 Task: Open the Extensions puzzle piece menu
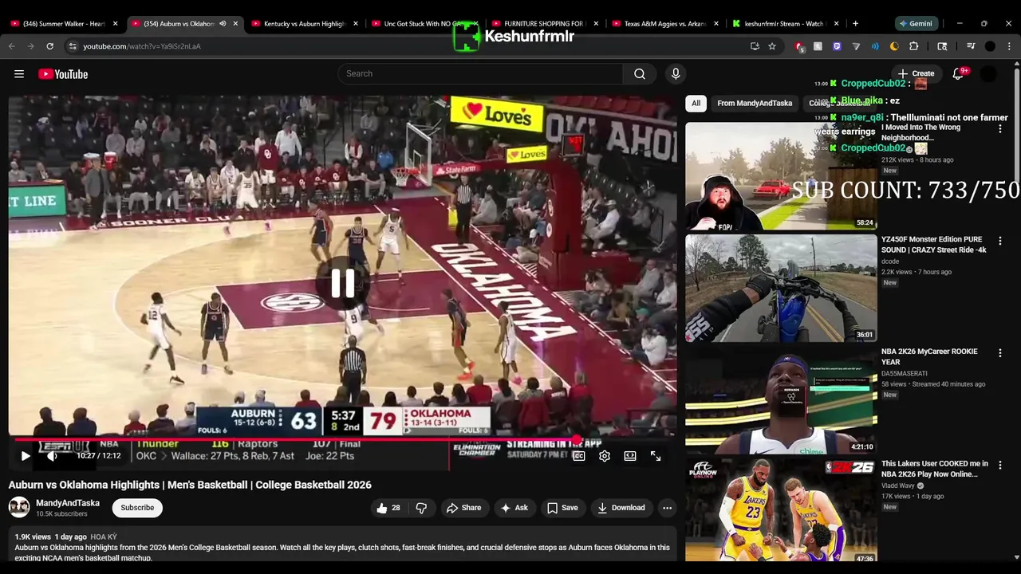click(x=913, y=46)
